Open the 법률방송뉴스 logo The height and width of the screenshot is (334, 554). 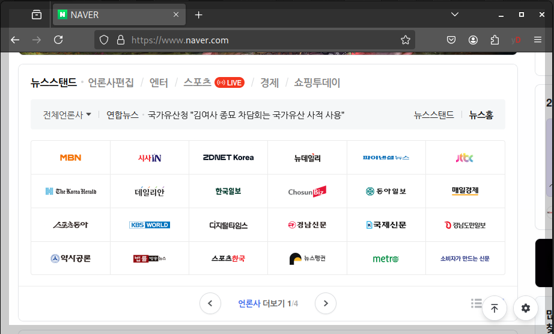[150, 259]
